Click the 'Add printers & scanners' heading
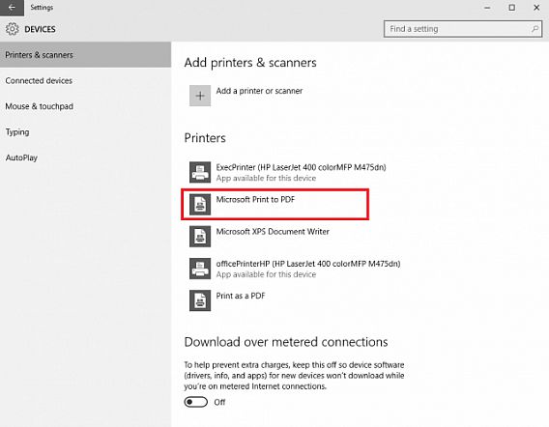Viewport: 549px width, 427px height. [x=250, y=63]
